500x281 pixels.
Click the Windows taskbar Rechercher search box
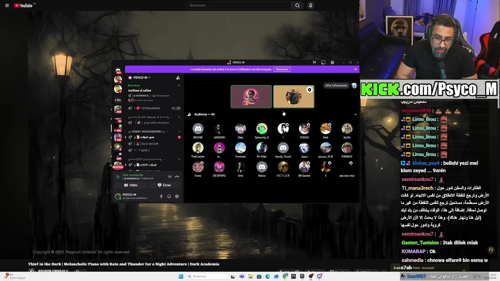[207, 276]
